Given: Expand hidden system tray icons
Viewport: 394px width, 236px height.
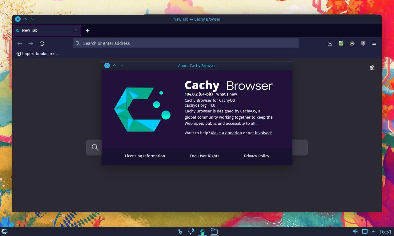Looking at the screenshot, I should (x=373, y=231).
